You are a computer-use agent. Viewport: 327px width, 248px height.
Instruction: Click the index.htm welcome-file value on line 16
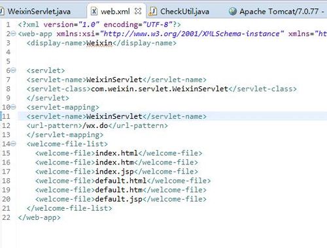point(114,163)
